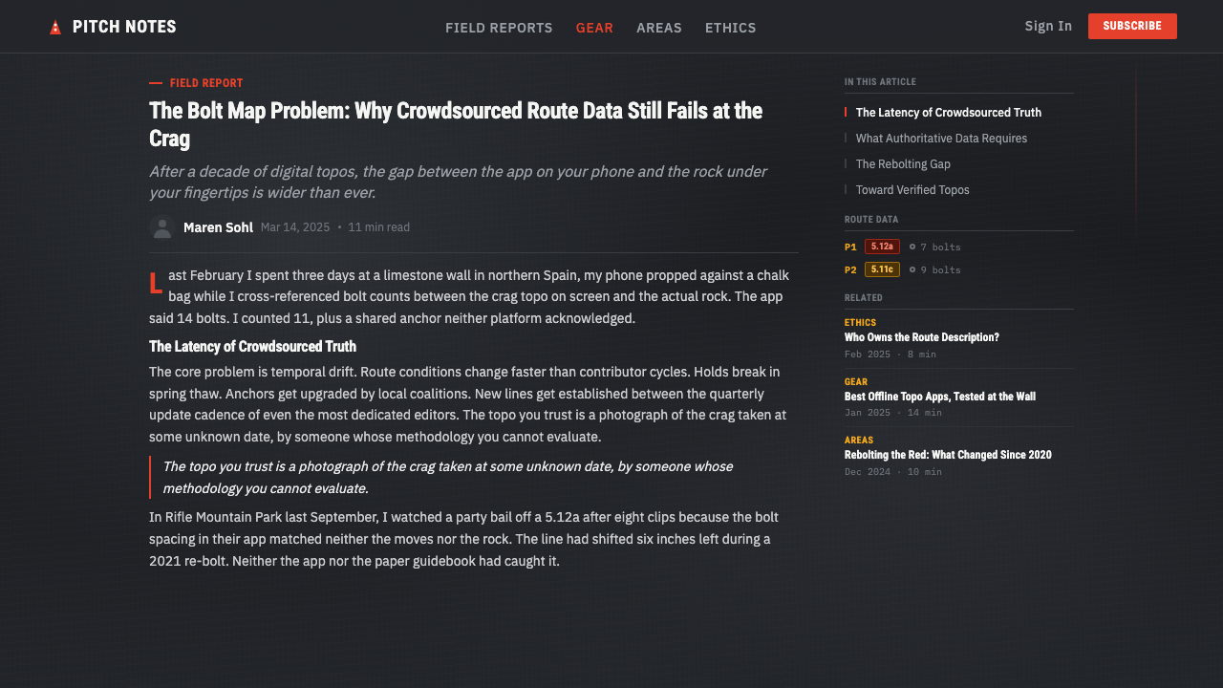Click the Feb 2025 · 8 min meta
The height and width of the screenshot is (688, 1223).
(x=890, y=354)
